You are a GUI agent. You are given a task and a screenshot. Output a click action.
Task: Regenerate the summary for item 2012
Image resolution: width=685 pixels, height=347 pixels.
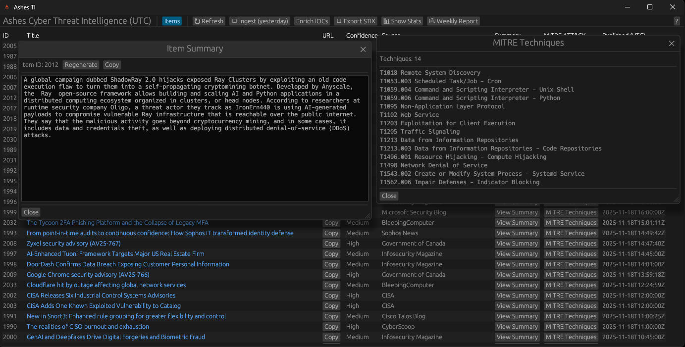[x=81, y=65]
